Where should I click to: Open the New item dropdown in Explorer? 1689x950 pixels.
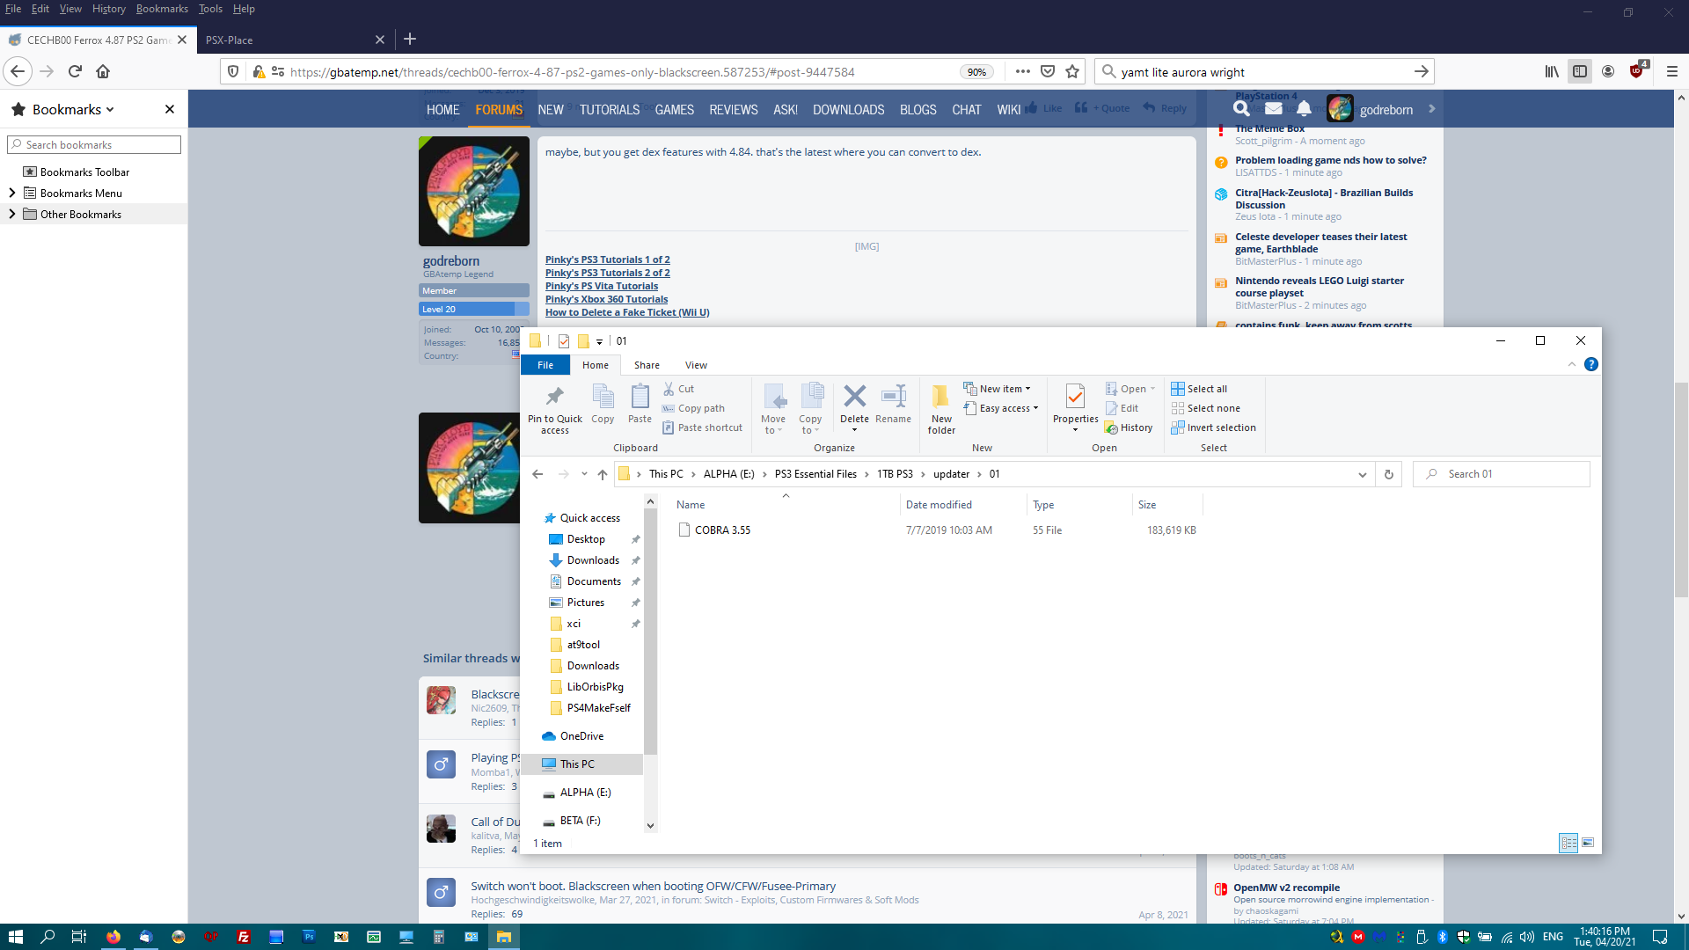pos(997,389)
